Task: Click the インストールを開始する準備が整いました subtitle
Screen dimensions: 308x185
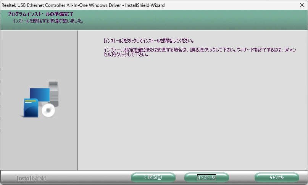Action: click(48, 21)
